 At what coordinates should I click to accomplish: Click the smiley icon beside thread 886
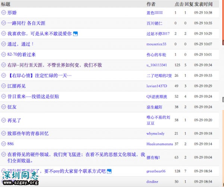coord(4,144)
